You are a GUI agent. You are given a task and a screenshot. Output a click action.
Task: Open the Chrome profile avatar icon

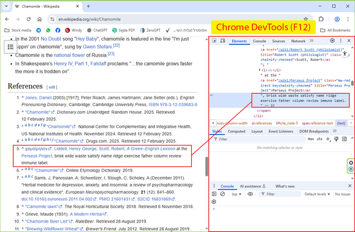[x=337, y=19]
